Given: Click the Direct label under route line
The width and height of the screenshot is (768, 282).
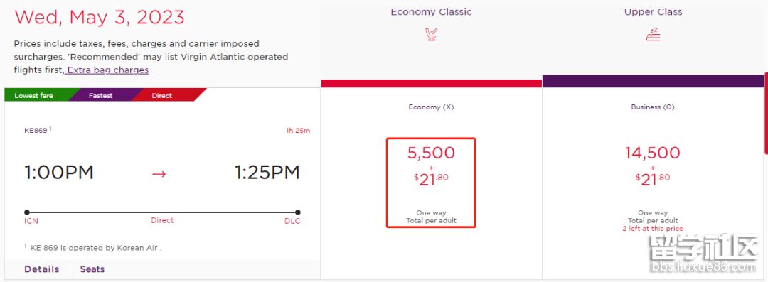Looking at the screenshot, I should click(162, 220).
